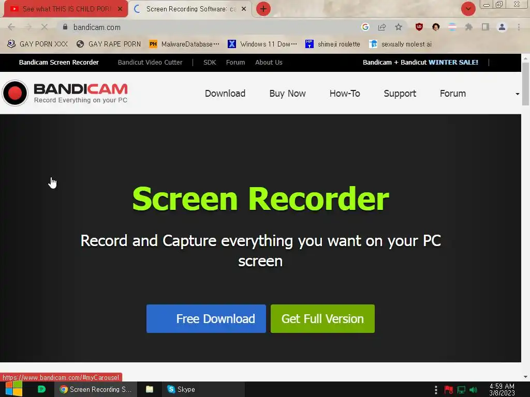Open the Chrome profile avatar button
The image size is (530, 397).
pyautogui.click(x=502, y=27)
